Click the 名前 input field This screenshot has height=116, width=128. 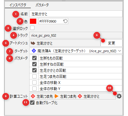click(x=76, y=14)
